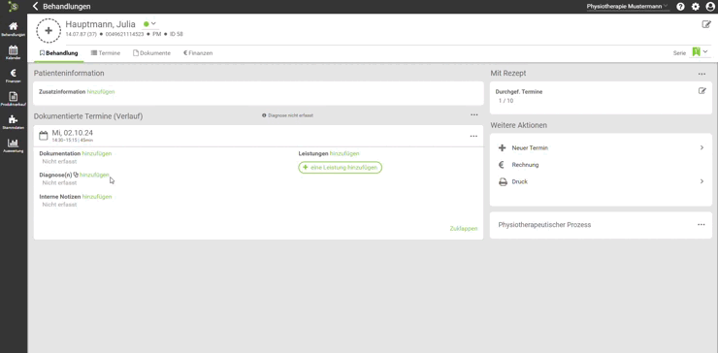
Task: Open the Behandlungen sidebar home icon
Action: tap(14, 27)
